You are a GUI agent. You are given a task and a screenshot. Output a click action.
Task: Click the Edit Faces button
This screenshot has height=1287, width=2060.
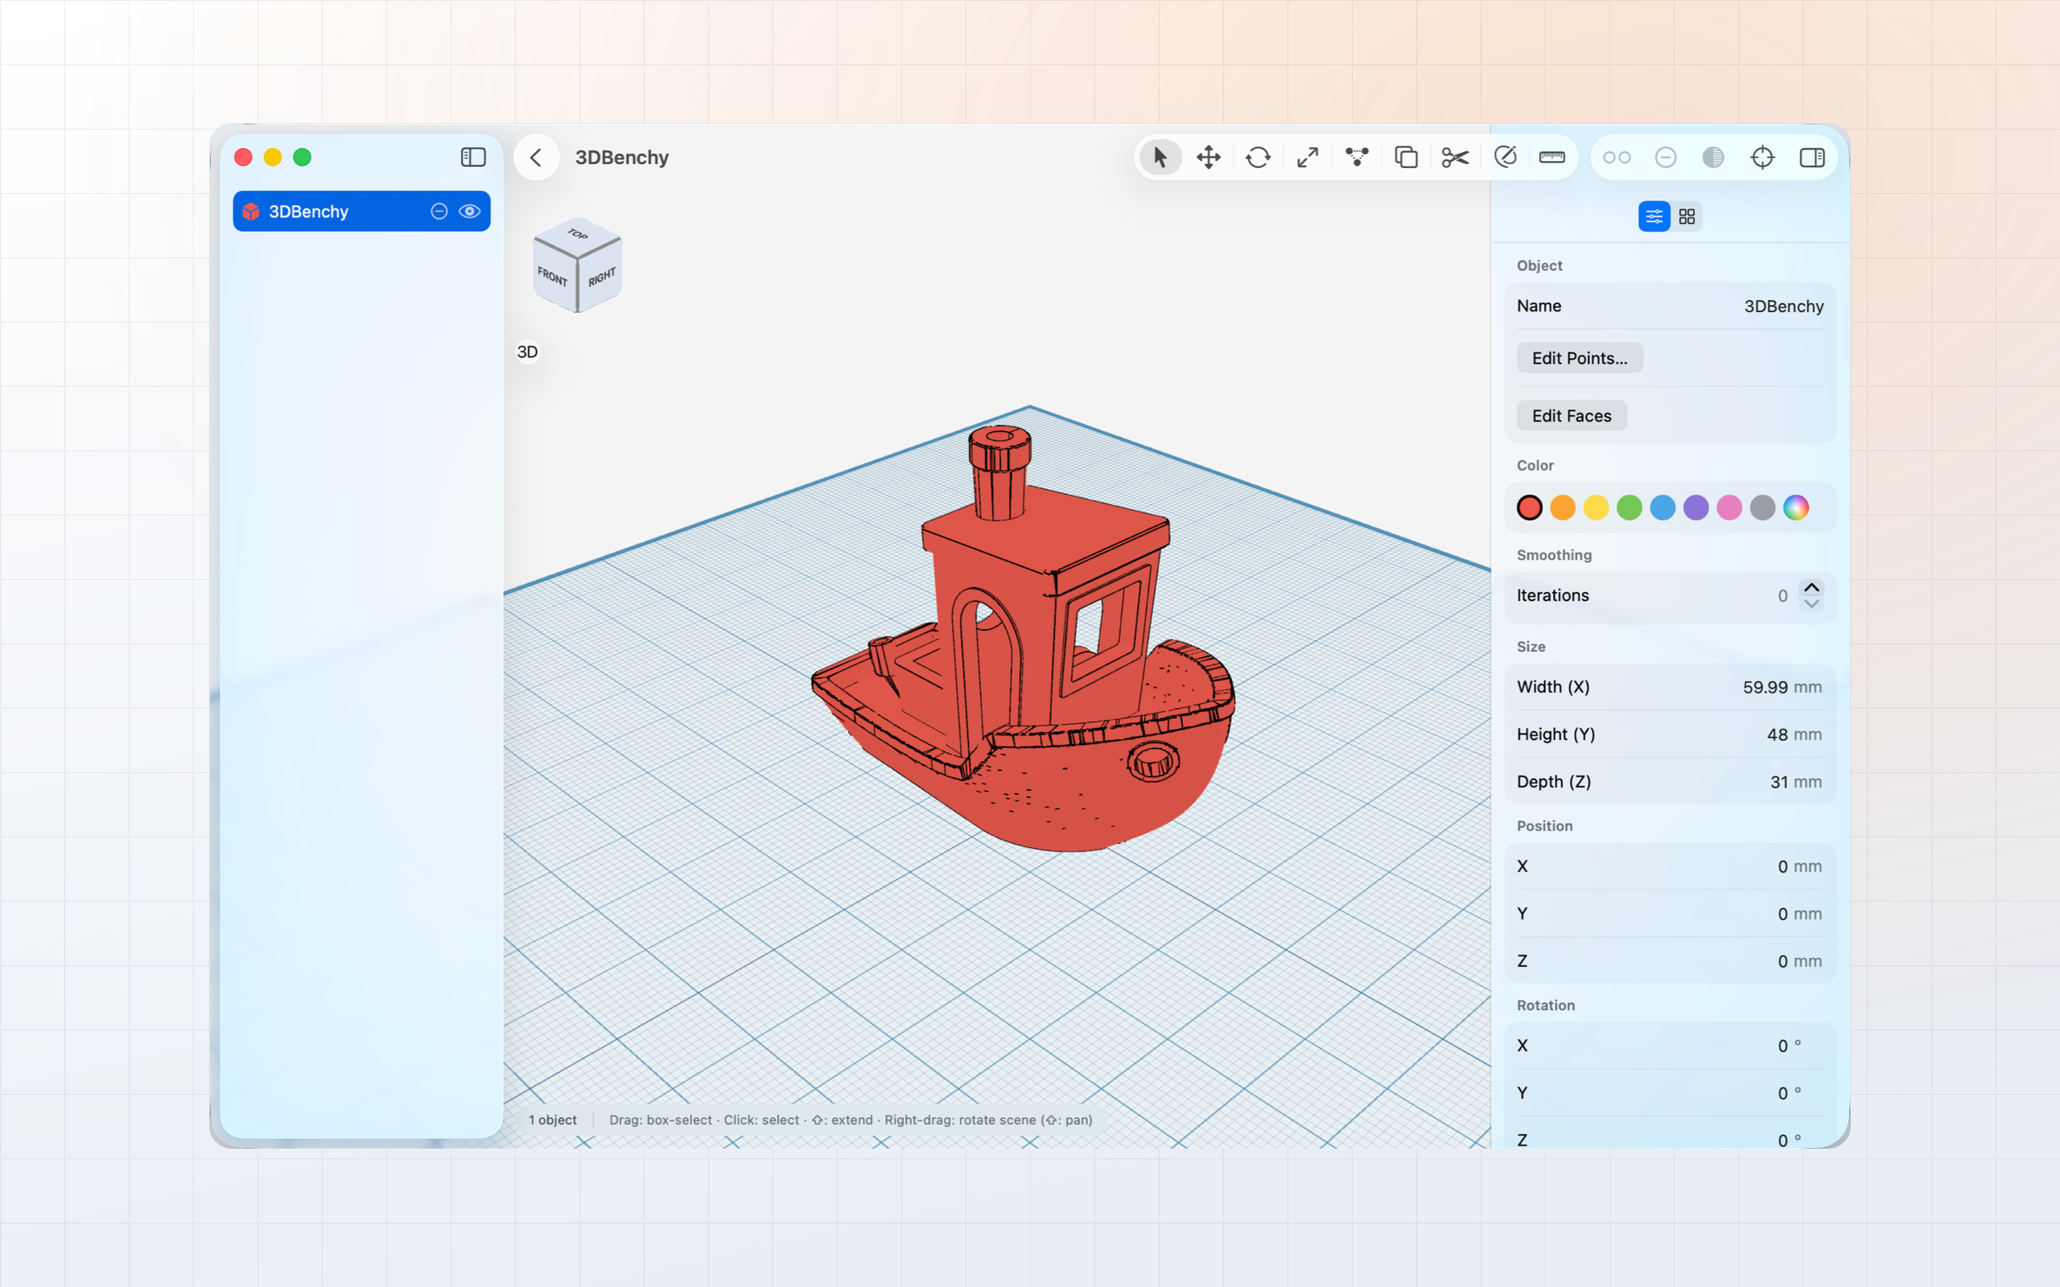(x=1572, y=416)
